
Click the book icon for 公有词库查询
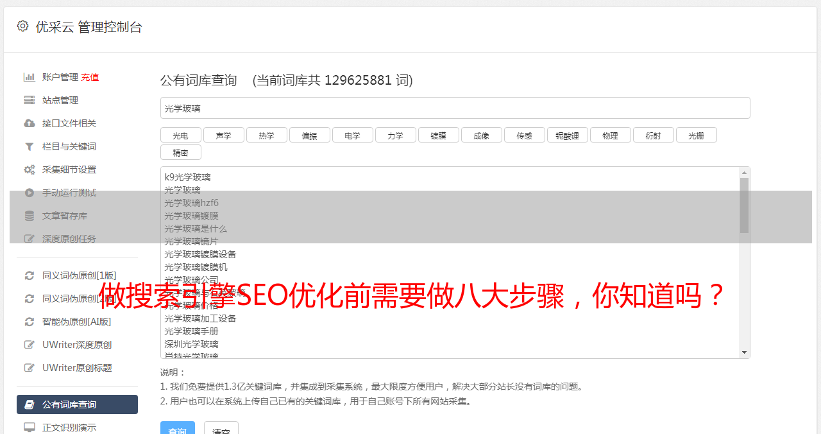(x=29, y=404)
